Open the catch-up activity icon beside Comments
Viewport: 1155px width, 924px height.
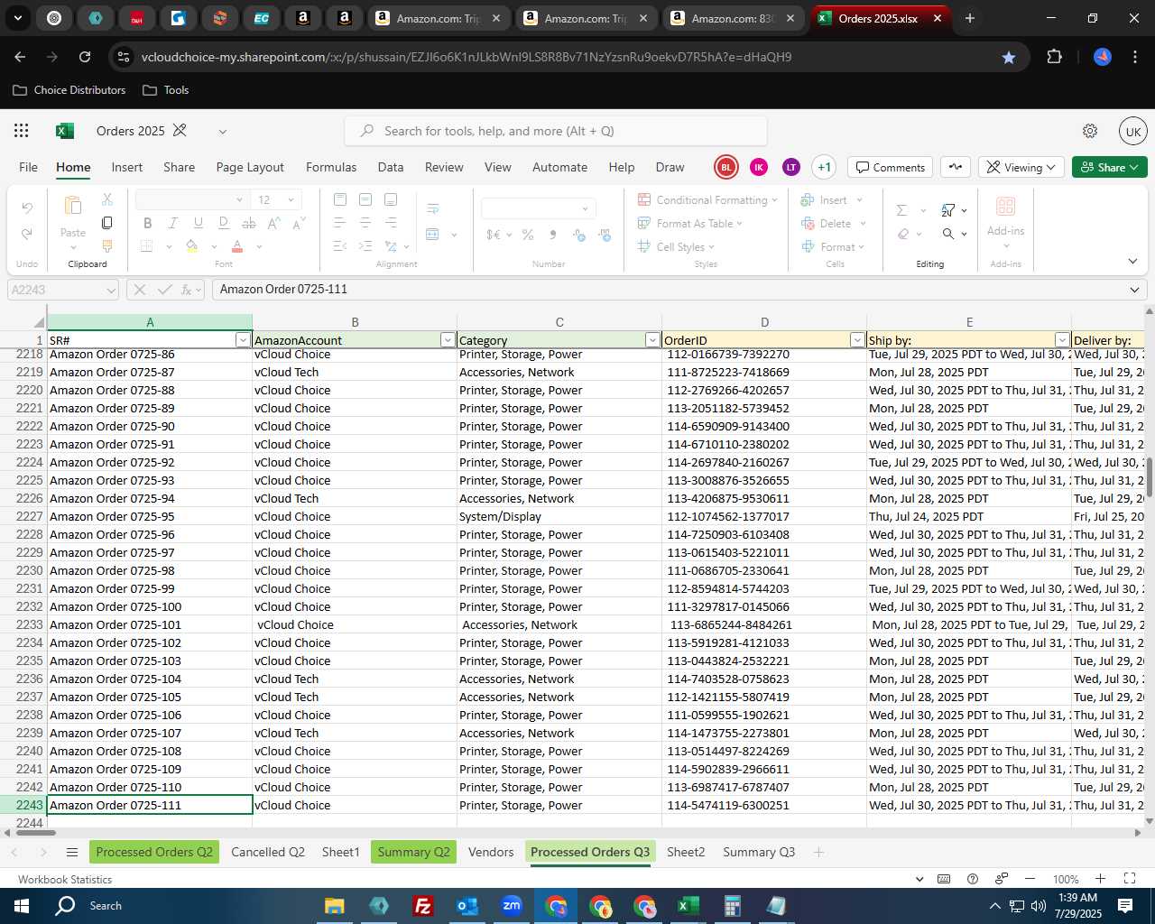956,167
